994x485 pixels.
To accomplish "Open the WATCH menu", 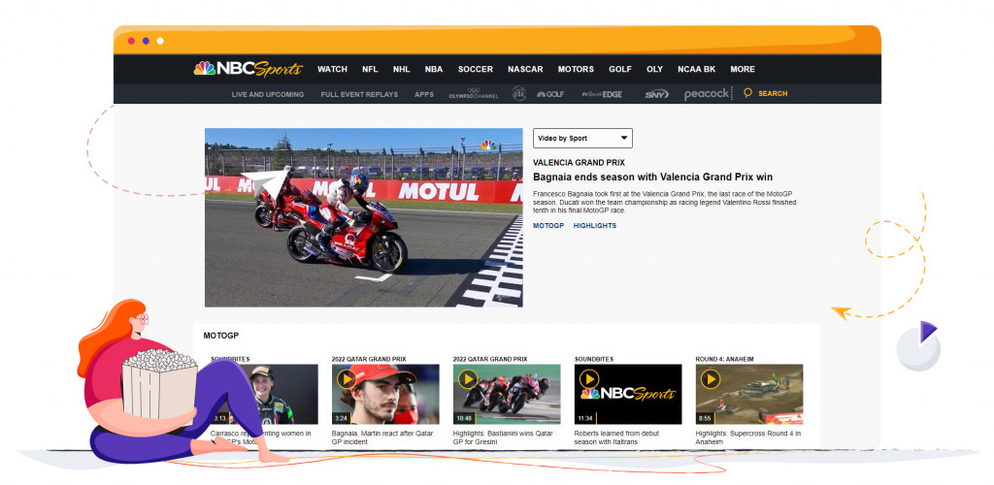I will coord(332,69).
